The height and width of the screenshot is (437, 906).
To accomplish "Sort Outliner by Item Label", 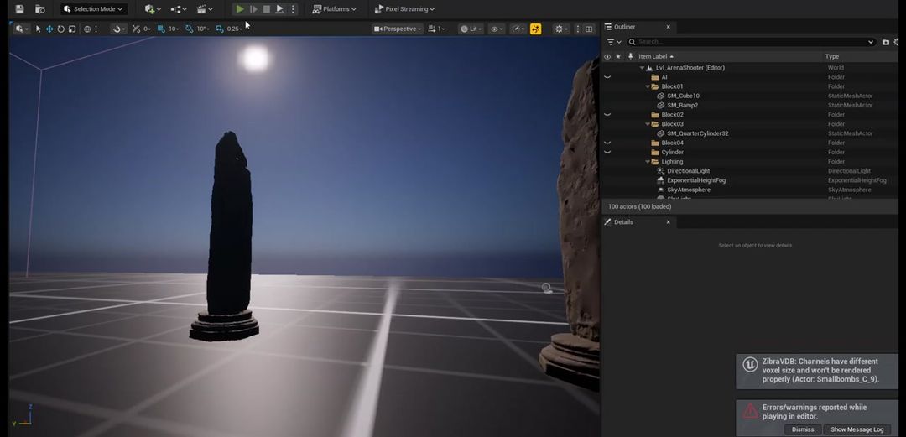I will point(655,57).
